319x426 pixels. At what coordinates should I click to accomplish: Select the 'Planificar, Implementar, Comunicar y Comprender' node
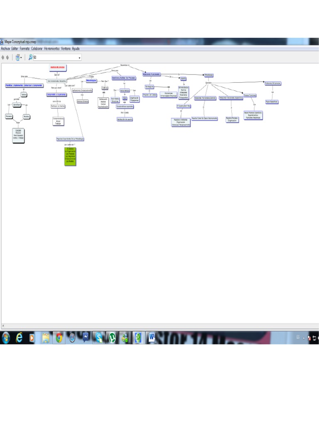point(24,85)
